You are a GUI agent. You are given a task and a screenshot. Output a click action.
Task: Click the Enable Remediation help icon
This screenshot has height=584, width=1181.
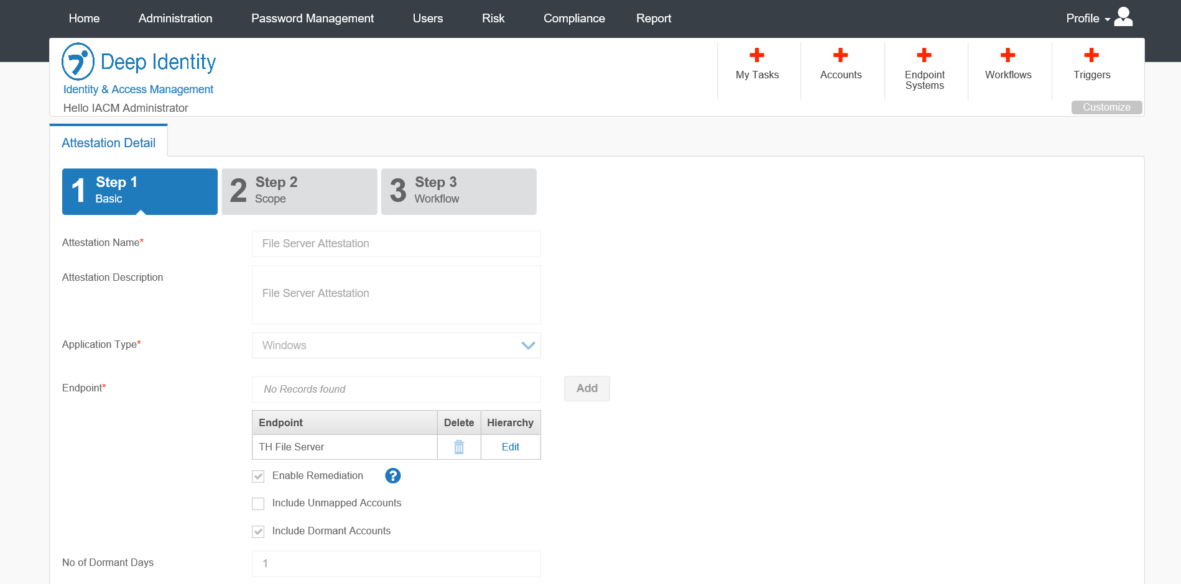[392, 476]
